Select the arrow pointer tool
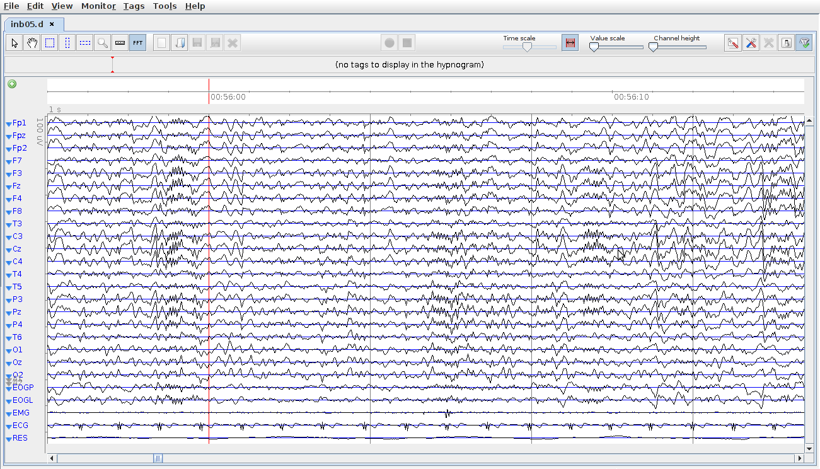 14,43
